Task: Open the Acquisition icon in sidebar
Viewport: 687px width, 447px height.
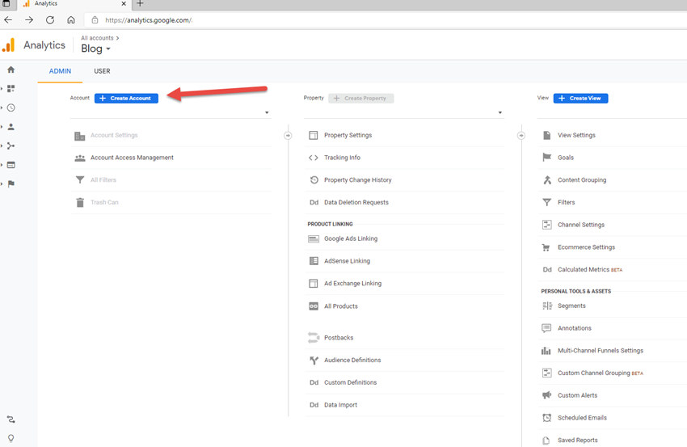Action: click(11, 145)
